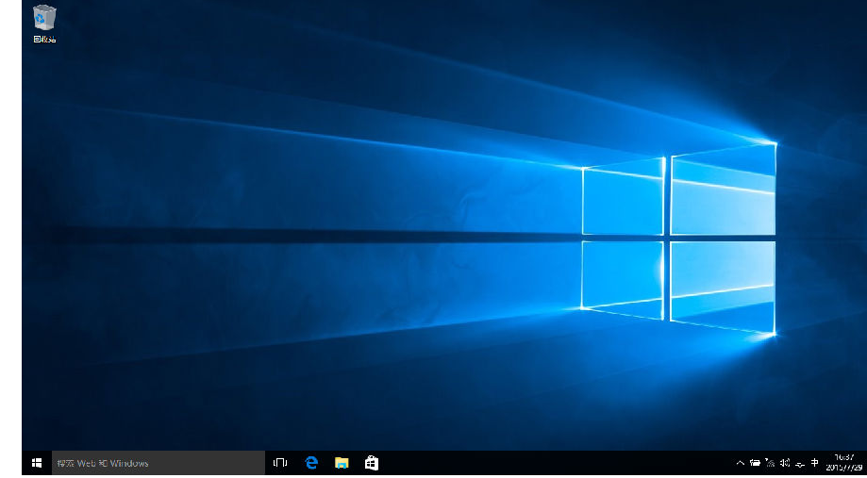Open the Action Center notification icon

[x=799, y=465]
